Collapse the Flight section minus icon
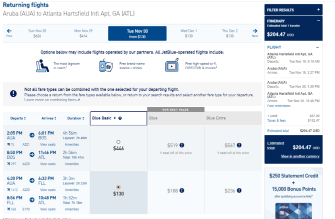The image size is (335, 219). [x=317, y=47]
